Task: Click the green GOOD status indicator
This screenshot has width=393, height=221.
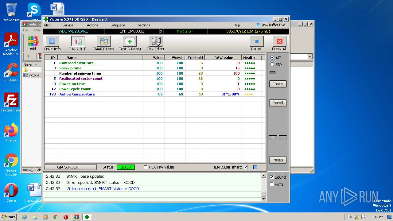Action: pyautogui.click(x=126, y=167)
